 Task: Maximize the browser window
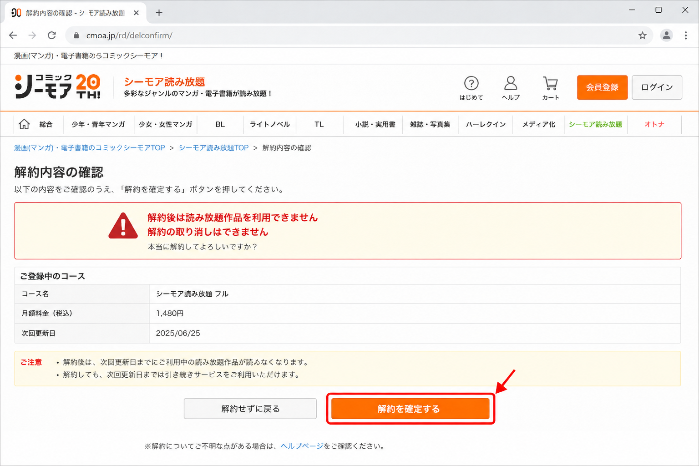(658, 10)
